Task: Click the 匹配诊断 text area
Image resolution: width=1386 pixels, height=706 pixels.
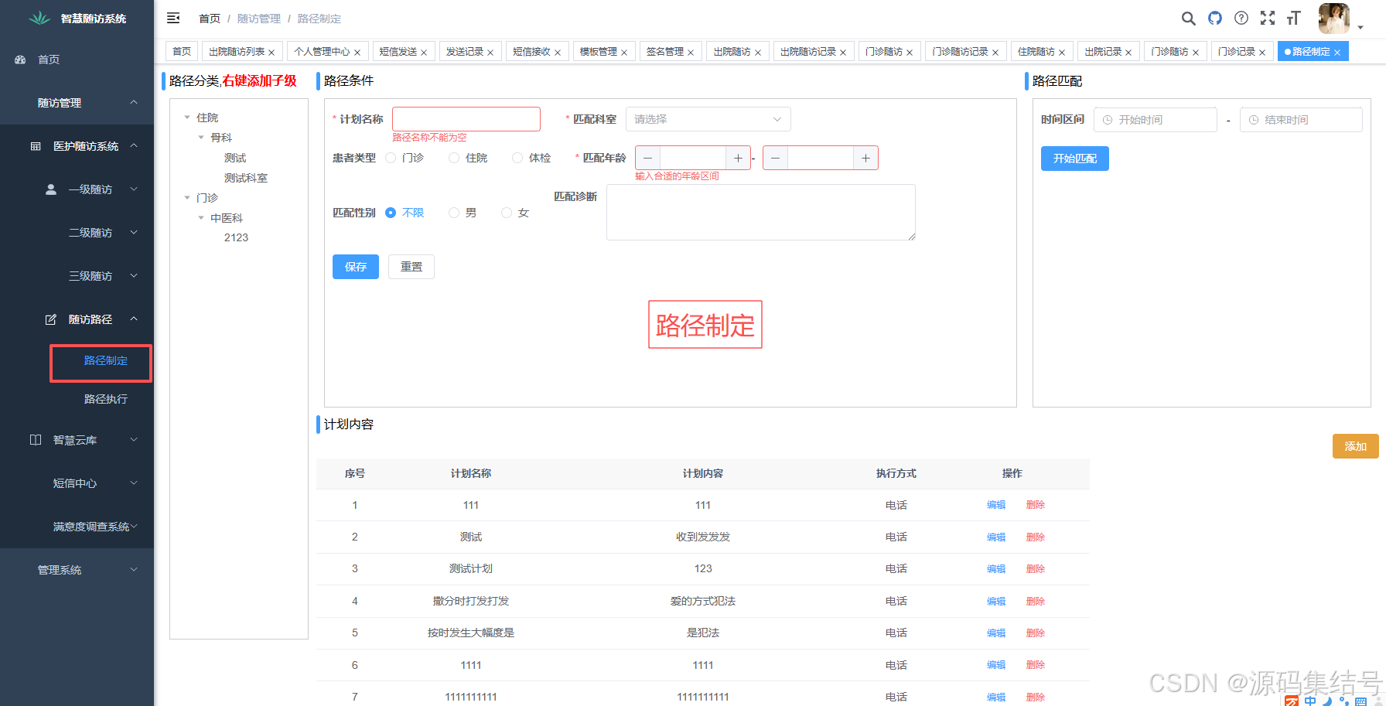Action: [x=761, y=213]
